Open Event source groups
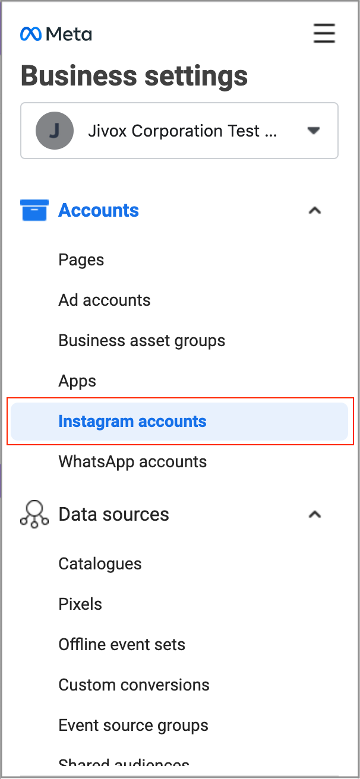Screen dimensions: 360x779 [133, 726]
